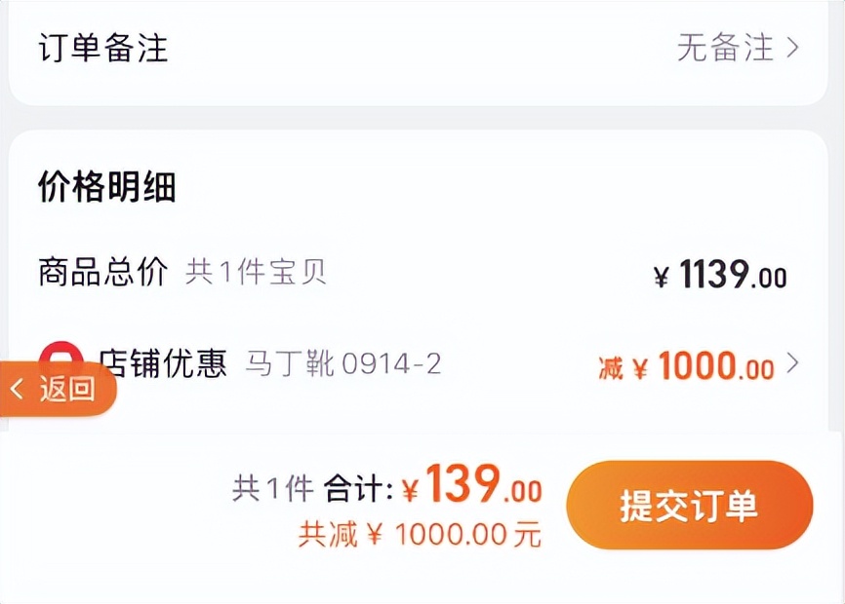Viewport: 845px width, 604px height.
Task: Switch to the 价格明细 price details section
Action: pyautogui.click(x=107, y=189)
